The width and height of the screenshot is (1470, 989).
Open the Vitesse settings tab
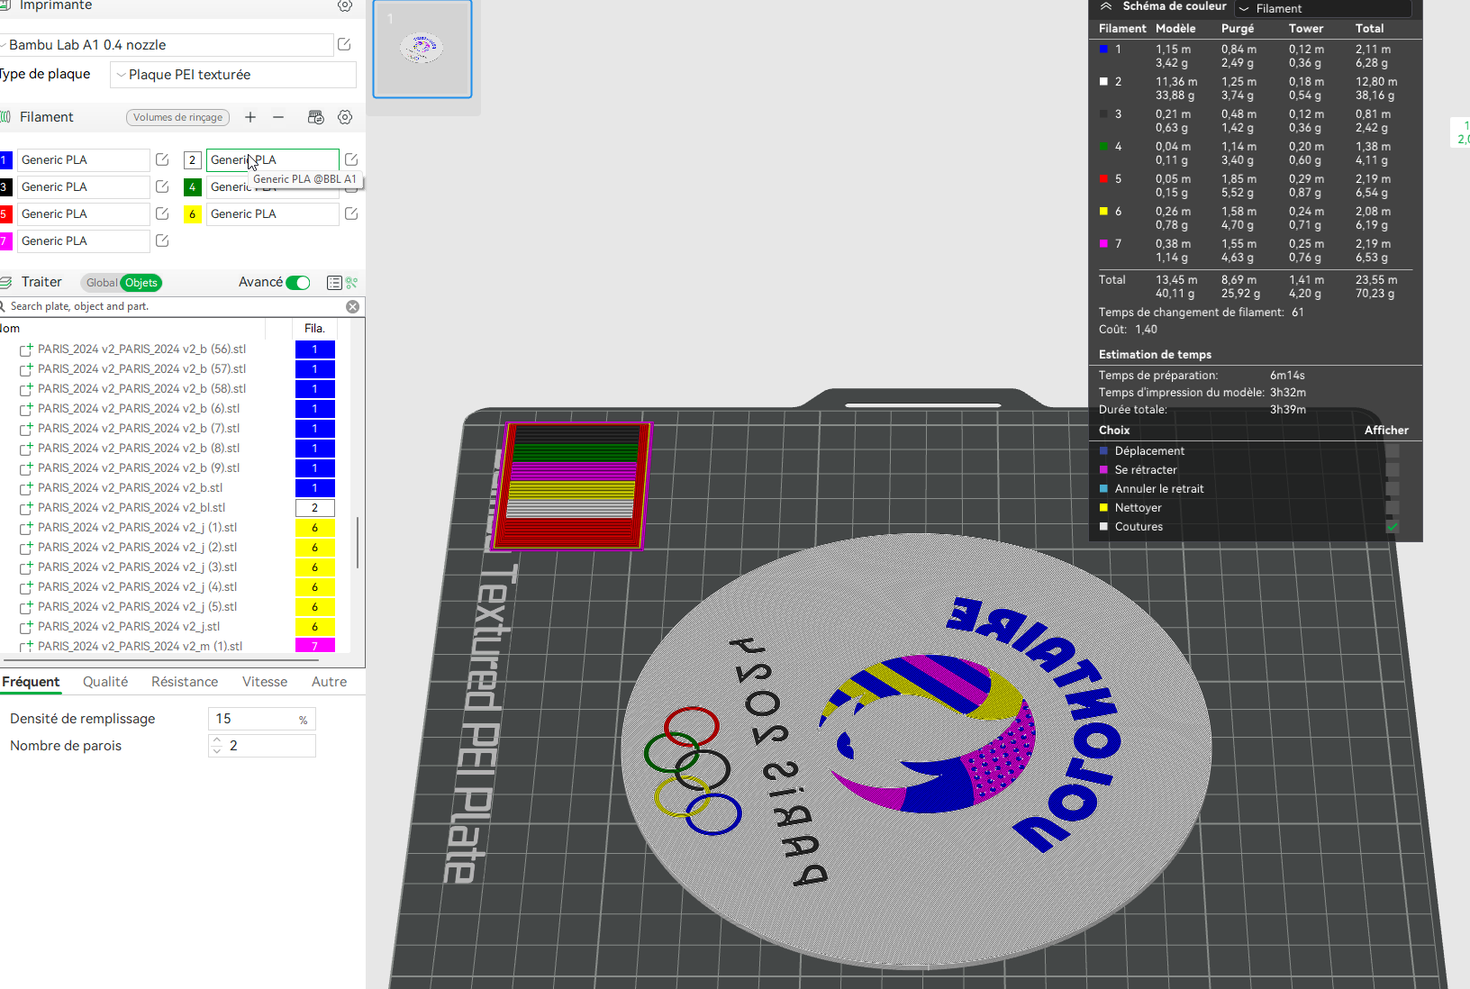pyautogui.click(x=265, y=682)
